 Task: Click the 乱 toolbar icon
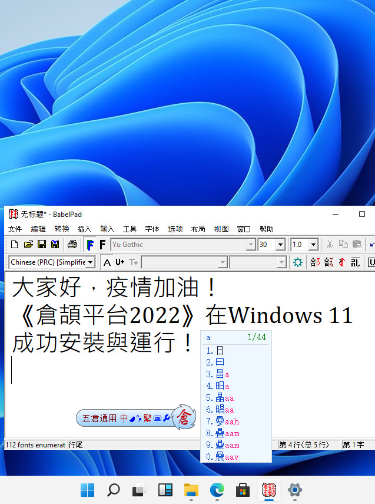tap(355, 262)
